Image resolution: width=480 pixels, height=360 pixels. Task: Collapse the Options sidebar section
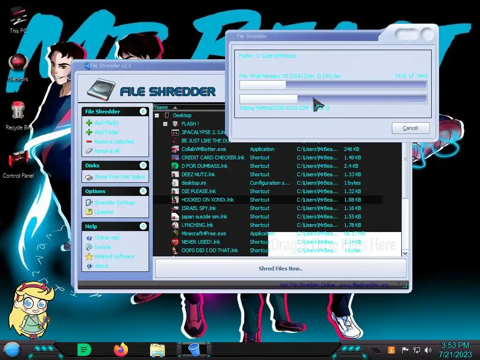tap(143, 191)
